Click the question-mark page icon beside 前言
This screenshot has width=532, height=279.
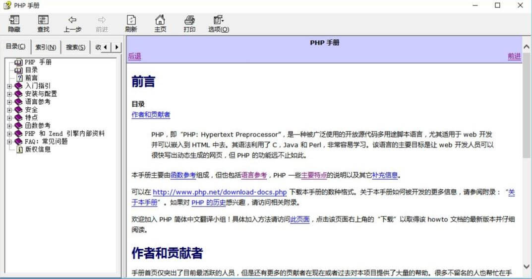click(x=19, y=78)
